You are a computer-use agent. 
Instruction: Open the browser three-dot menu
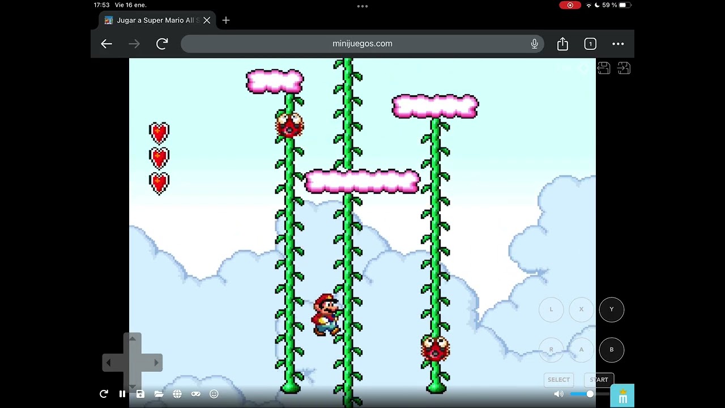tap(618, 44)
